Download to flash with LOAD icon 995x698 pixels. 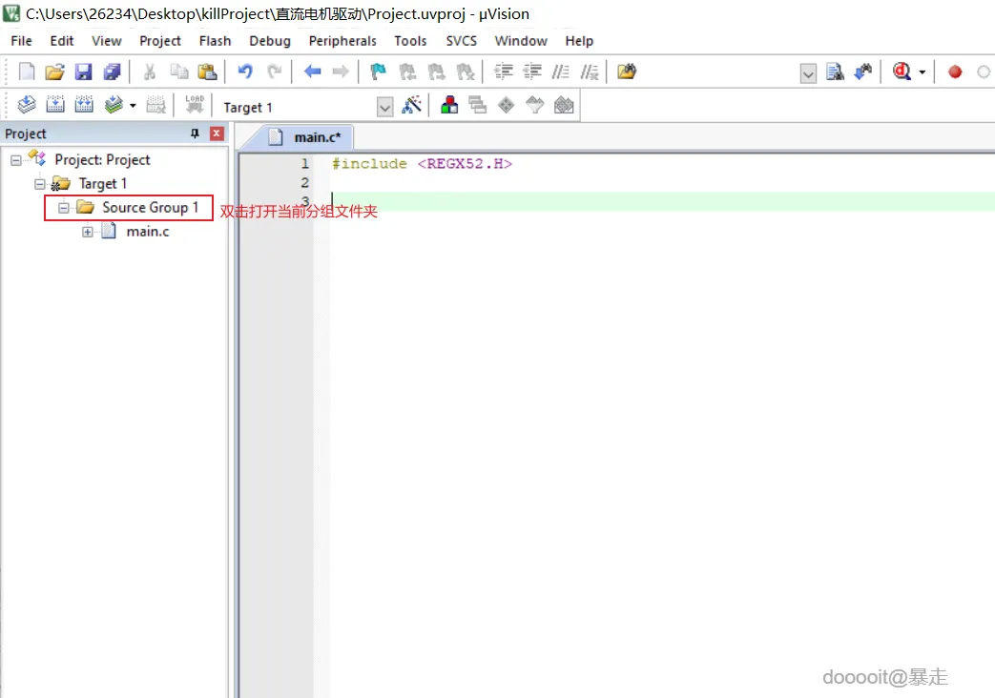(x=195, y=105)
